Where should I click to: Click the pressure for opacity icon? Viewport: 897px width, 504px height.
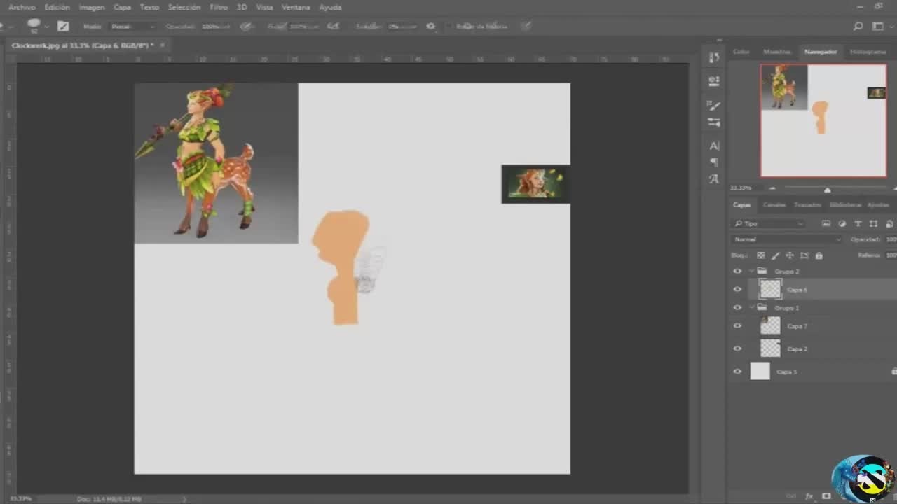coord(247,26)
